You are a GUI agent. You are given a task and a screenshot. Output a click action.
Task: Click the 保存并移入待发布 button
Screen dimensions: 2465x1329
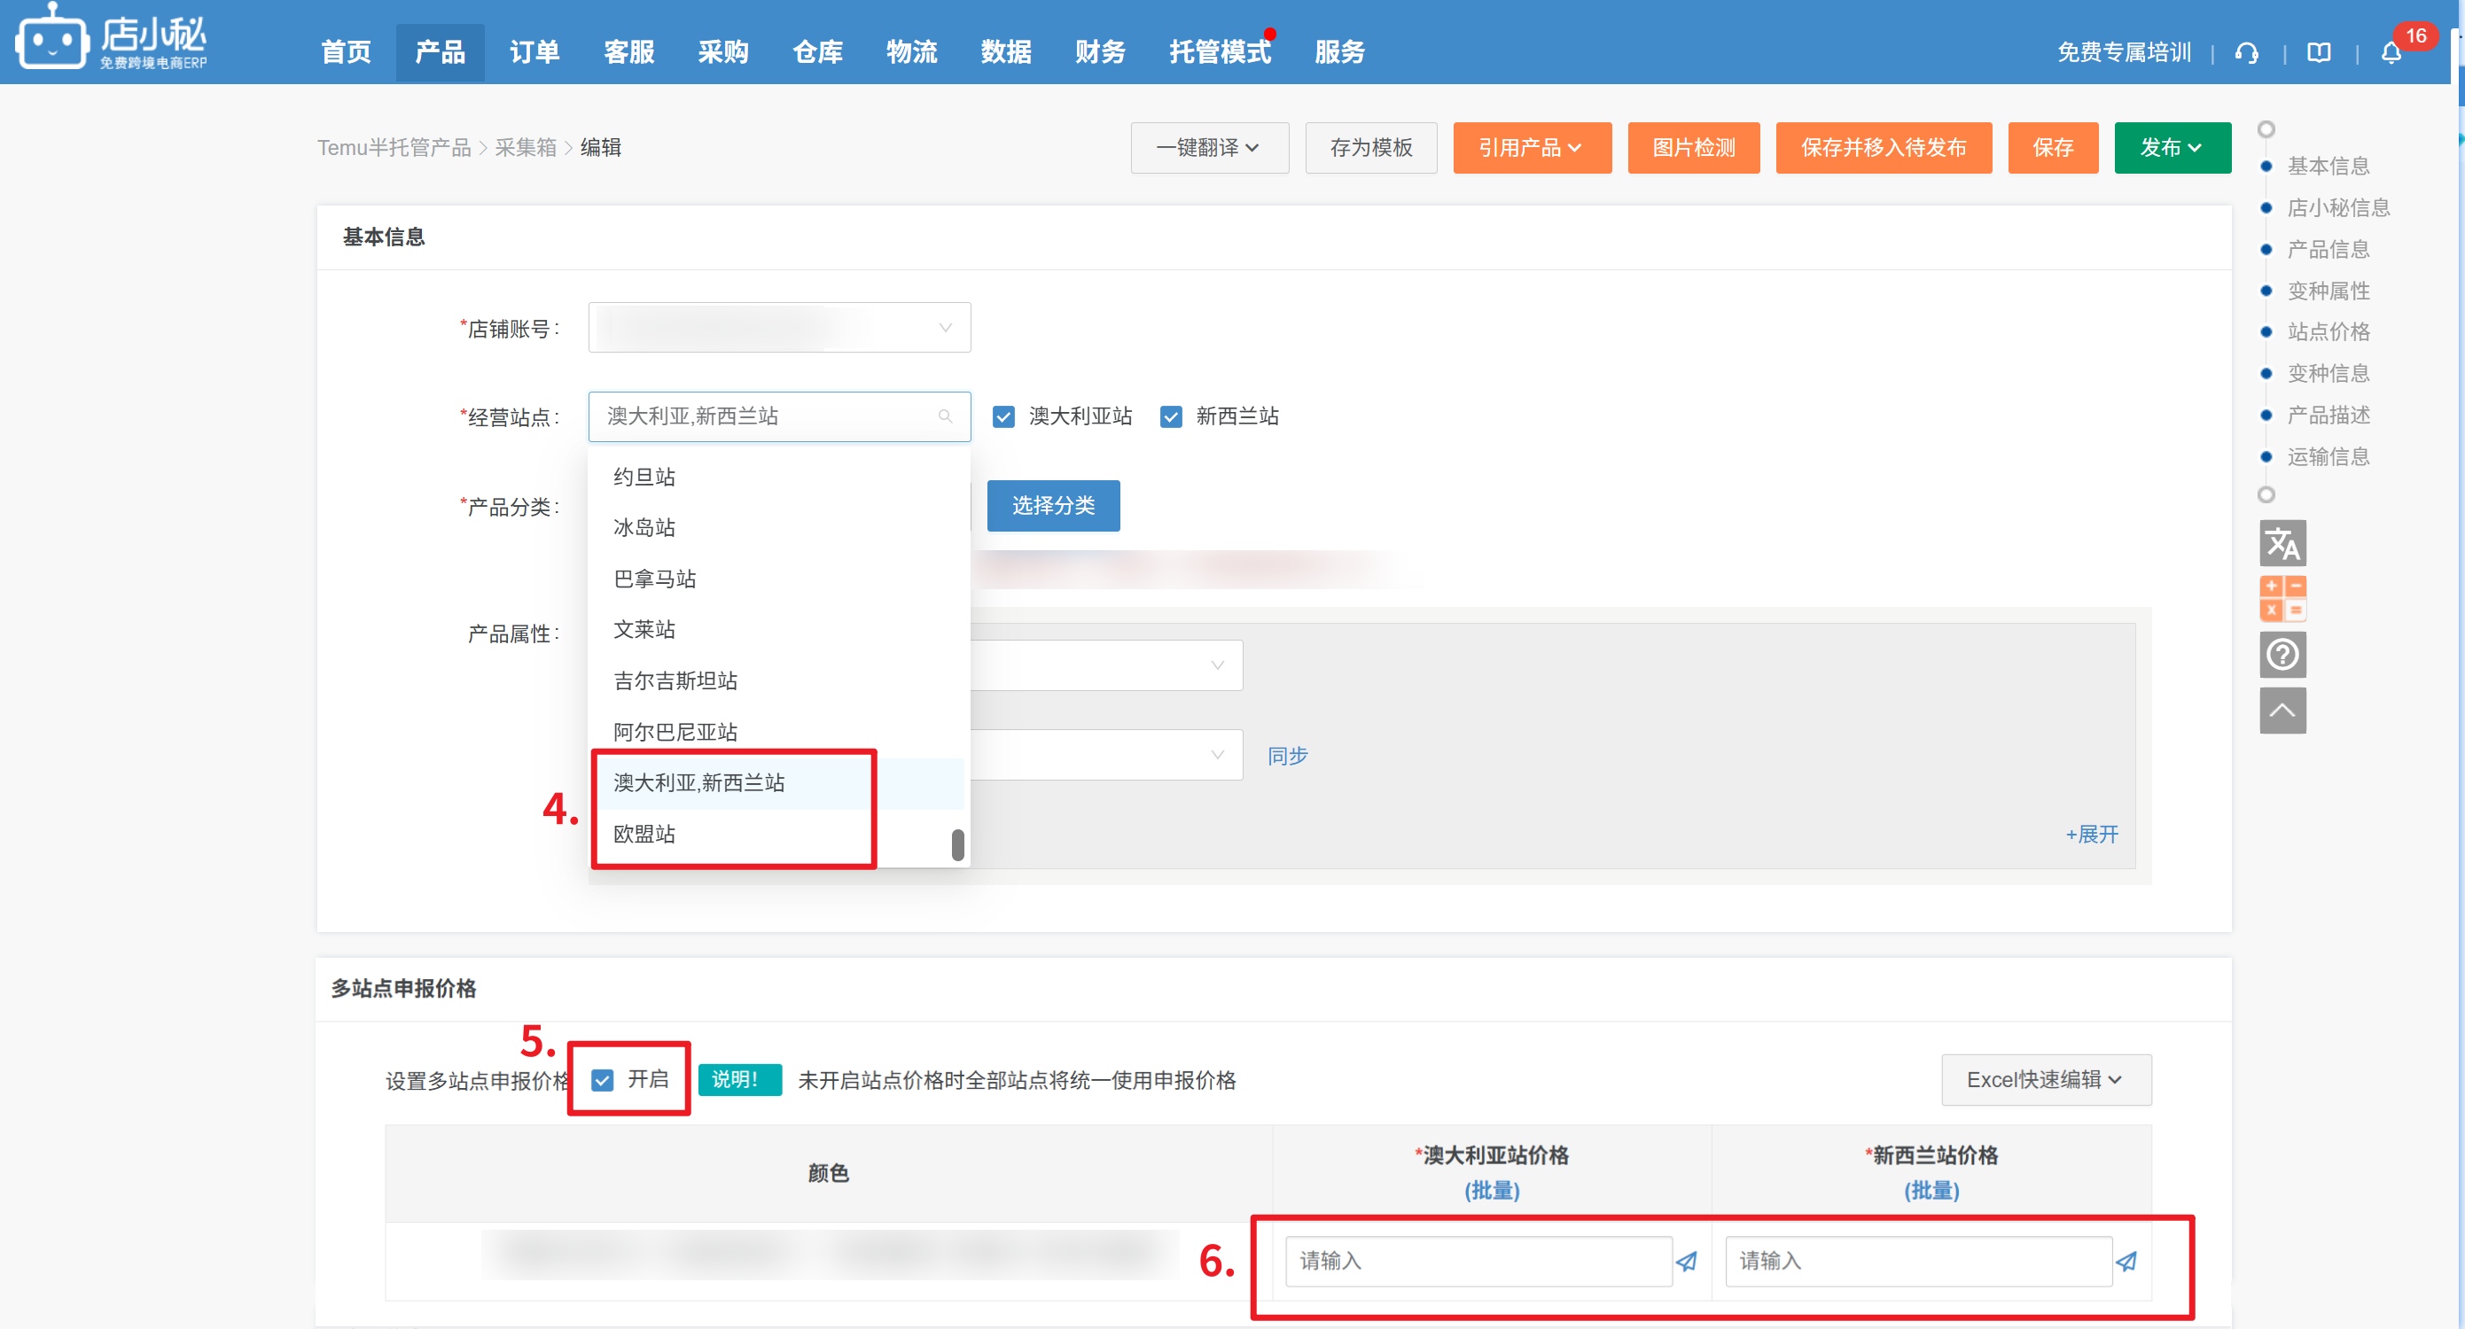1883,147
